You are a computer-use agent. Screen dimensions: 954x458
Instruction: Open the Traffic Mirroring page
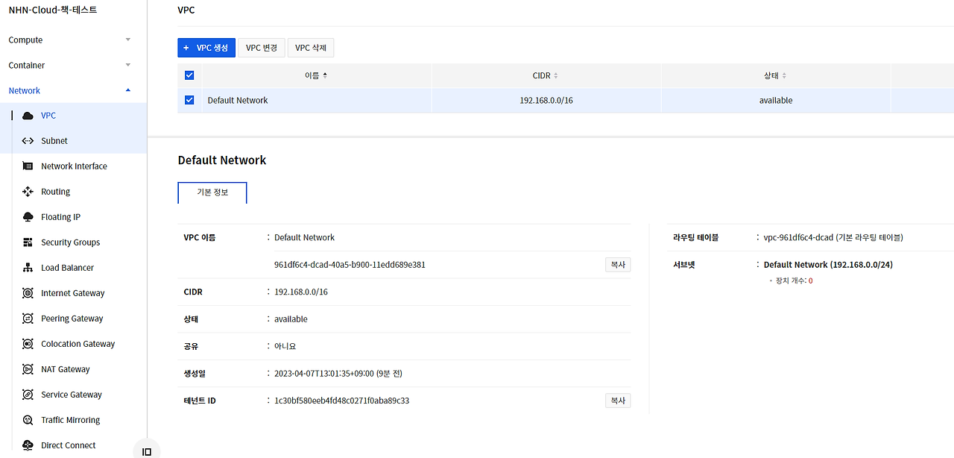tap(70, 420)
